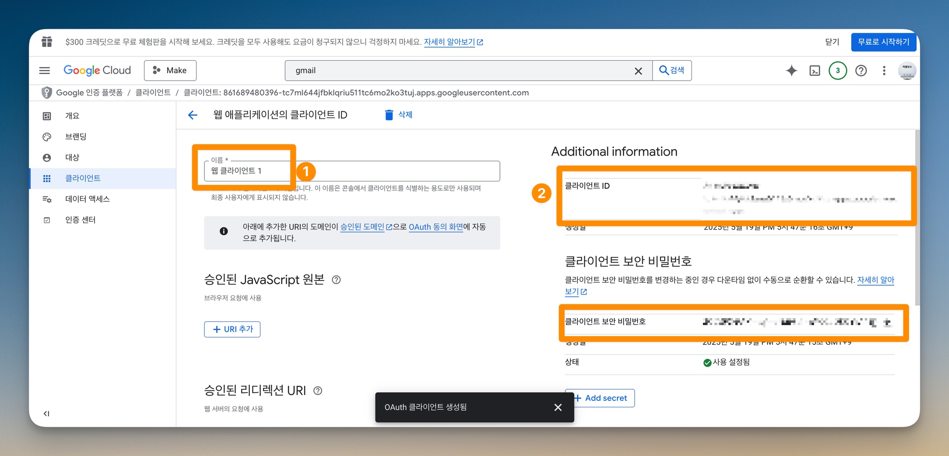This screenshot has height=456, width=949.
Task: Click the 사용 설정됨 status checkmark
Action: [x=707, y=362]
